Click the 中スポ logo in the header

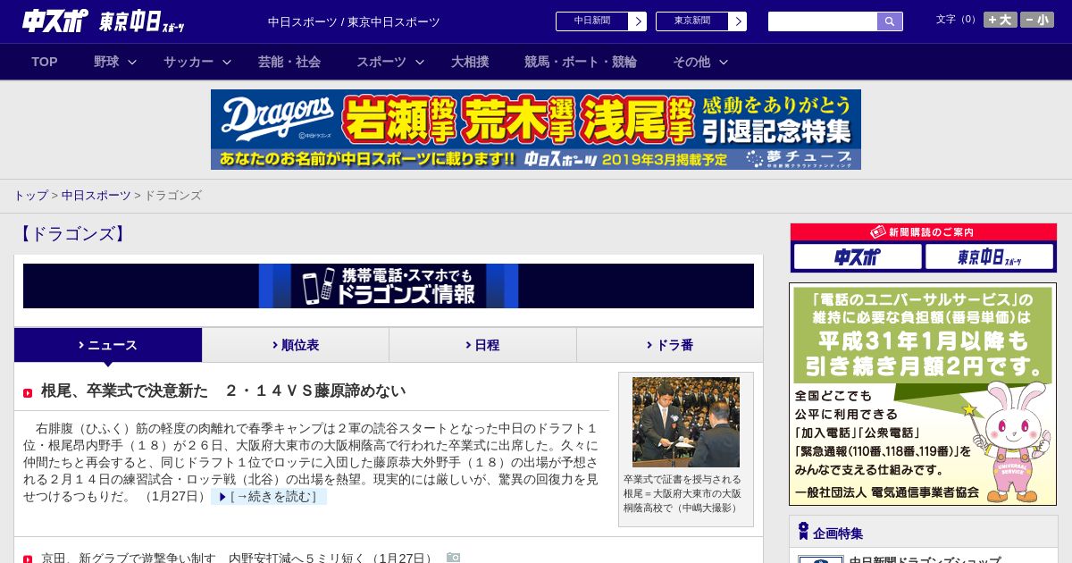pos(54,21)
